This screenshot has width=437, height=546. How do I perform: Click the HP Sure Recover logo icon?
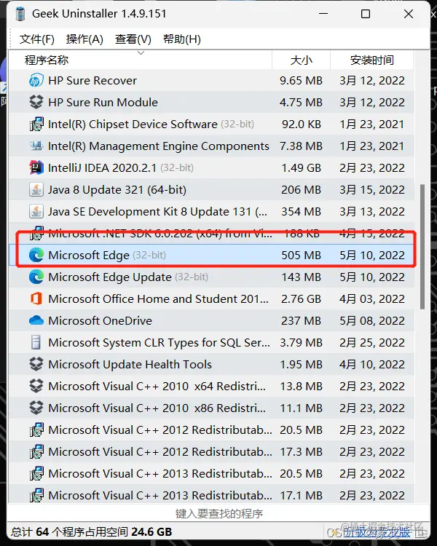point(36,80)
